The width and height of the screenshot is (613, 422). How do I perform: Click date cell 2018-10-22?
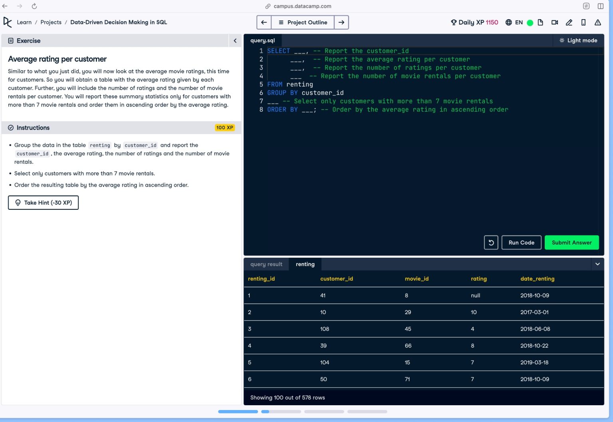tap(534, 346)
